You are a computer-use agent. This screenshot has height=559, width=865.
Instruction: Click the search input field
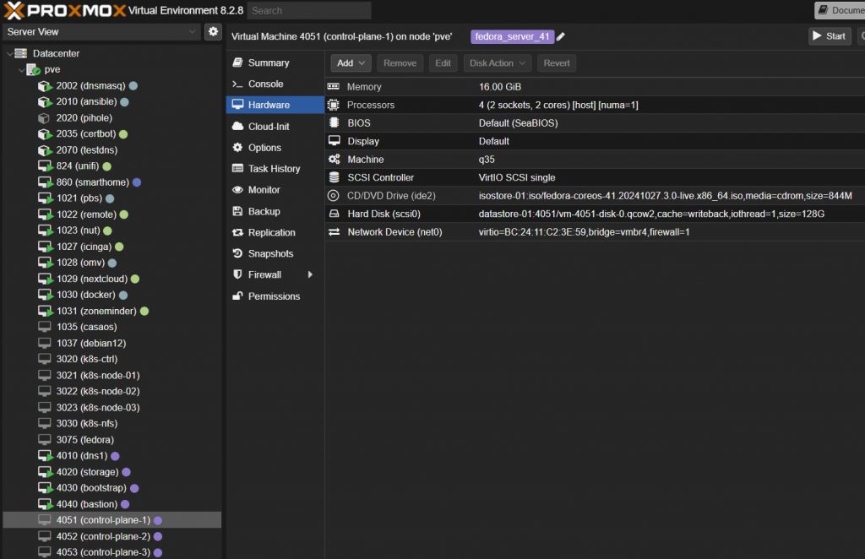click(x=309, y=10)
